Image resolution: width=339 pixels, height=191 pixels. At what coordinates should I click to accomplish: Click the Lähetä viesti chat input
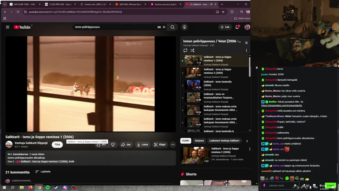point(280,185)
